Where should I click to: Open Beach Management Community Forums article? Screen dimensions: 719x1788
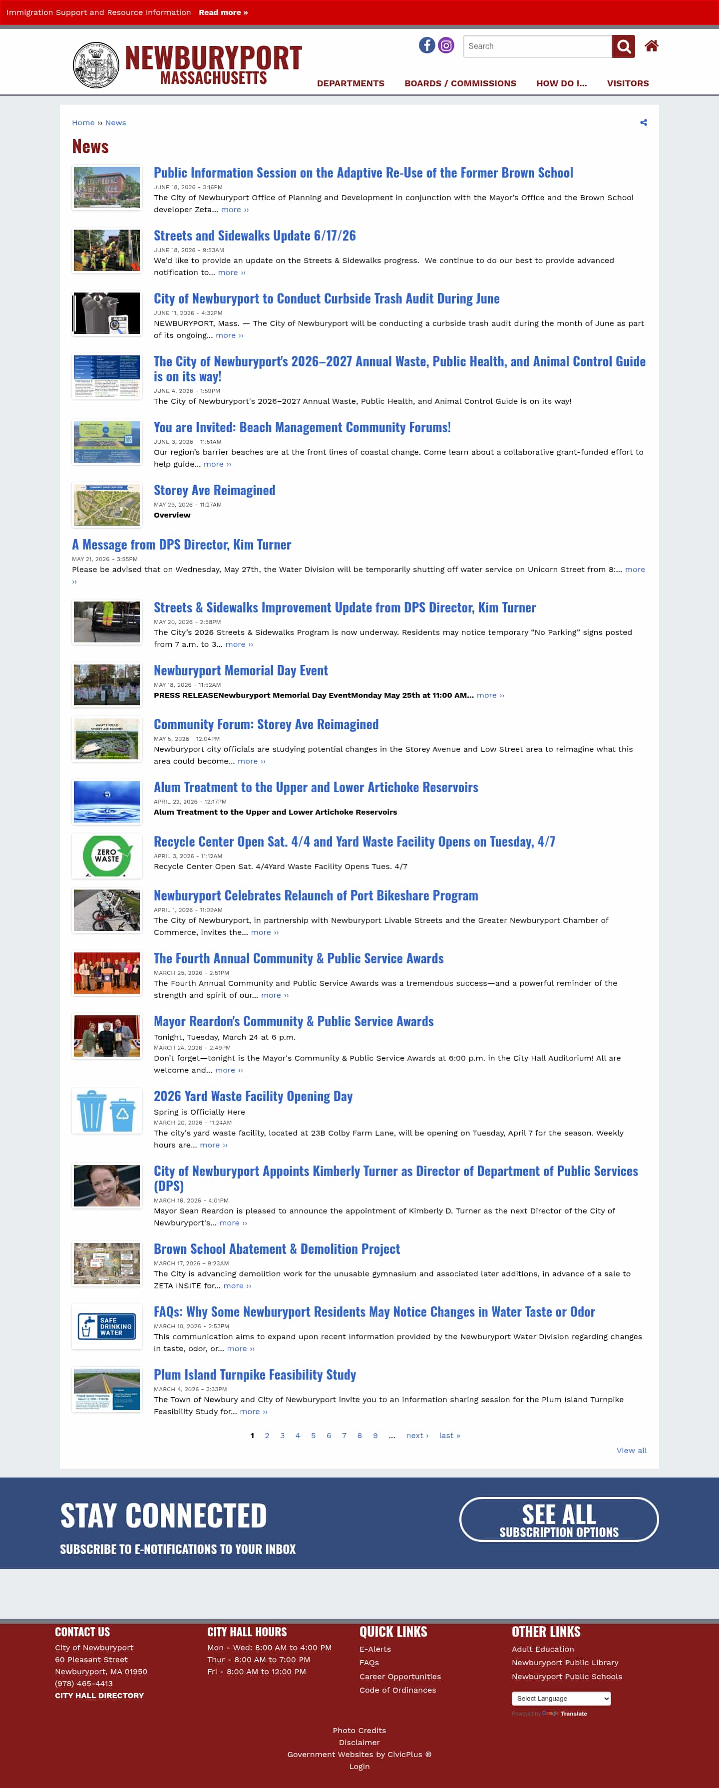[302, 428]
